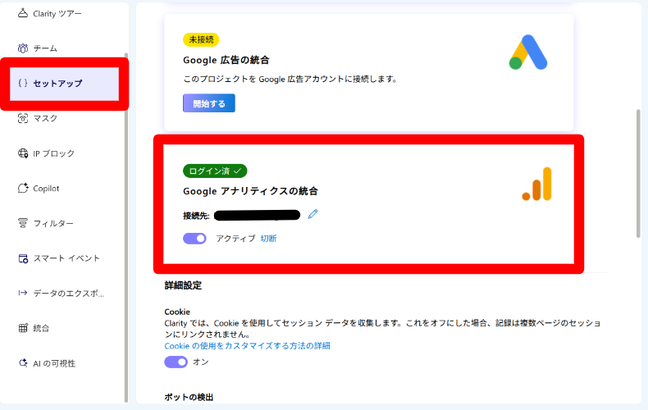
Task: Select セットアップ in the sidebar
Action: coord(65,84)
